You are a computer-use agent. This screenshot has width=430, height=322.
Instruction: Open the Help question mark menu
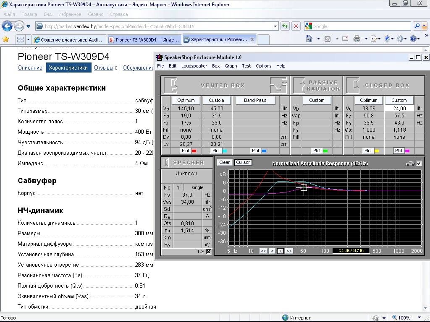pos(414,39)
